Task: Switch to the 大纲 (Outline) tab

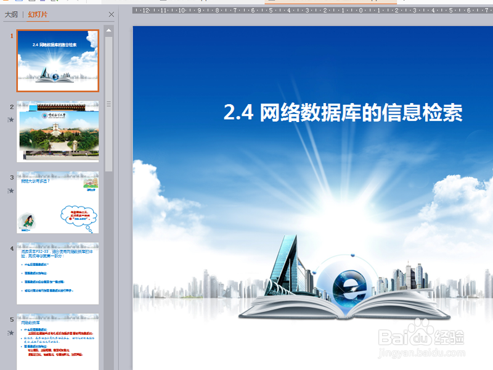Action: [14, 15]
